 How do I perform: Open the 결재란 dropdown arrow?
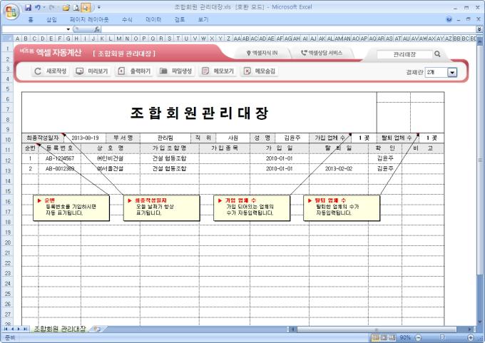click(452, 72)
